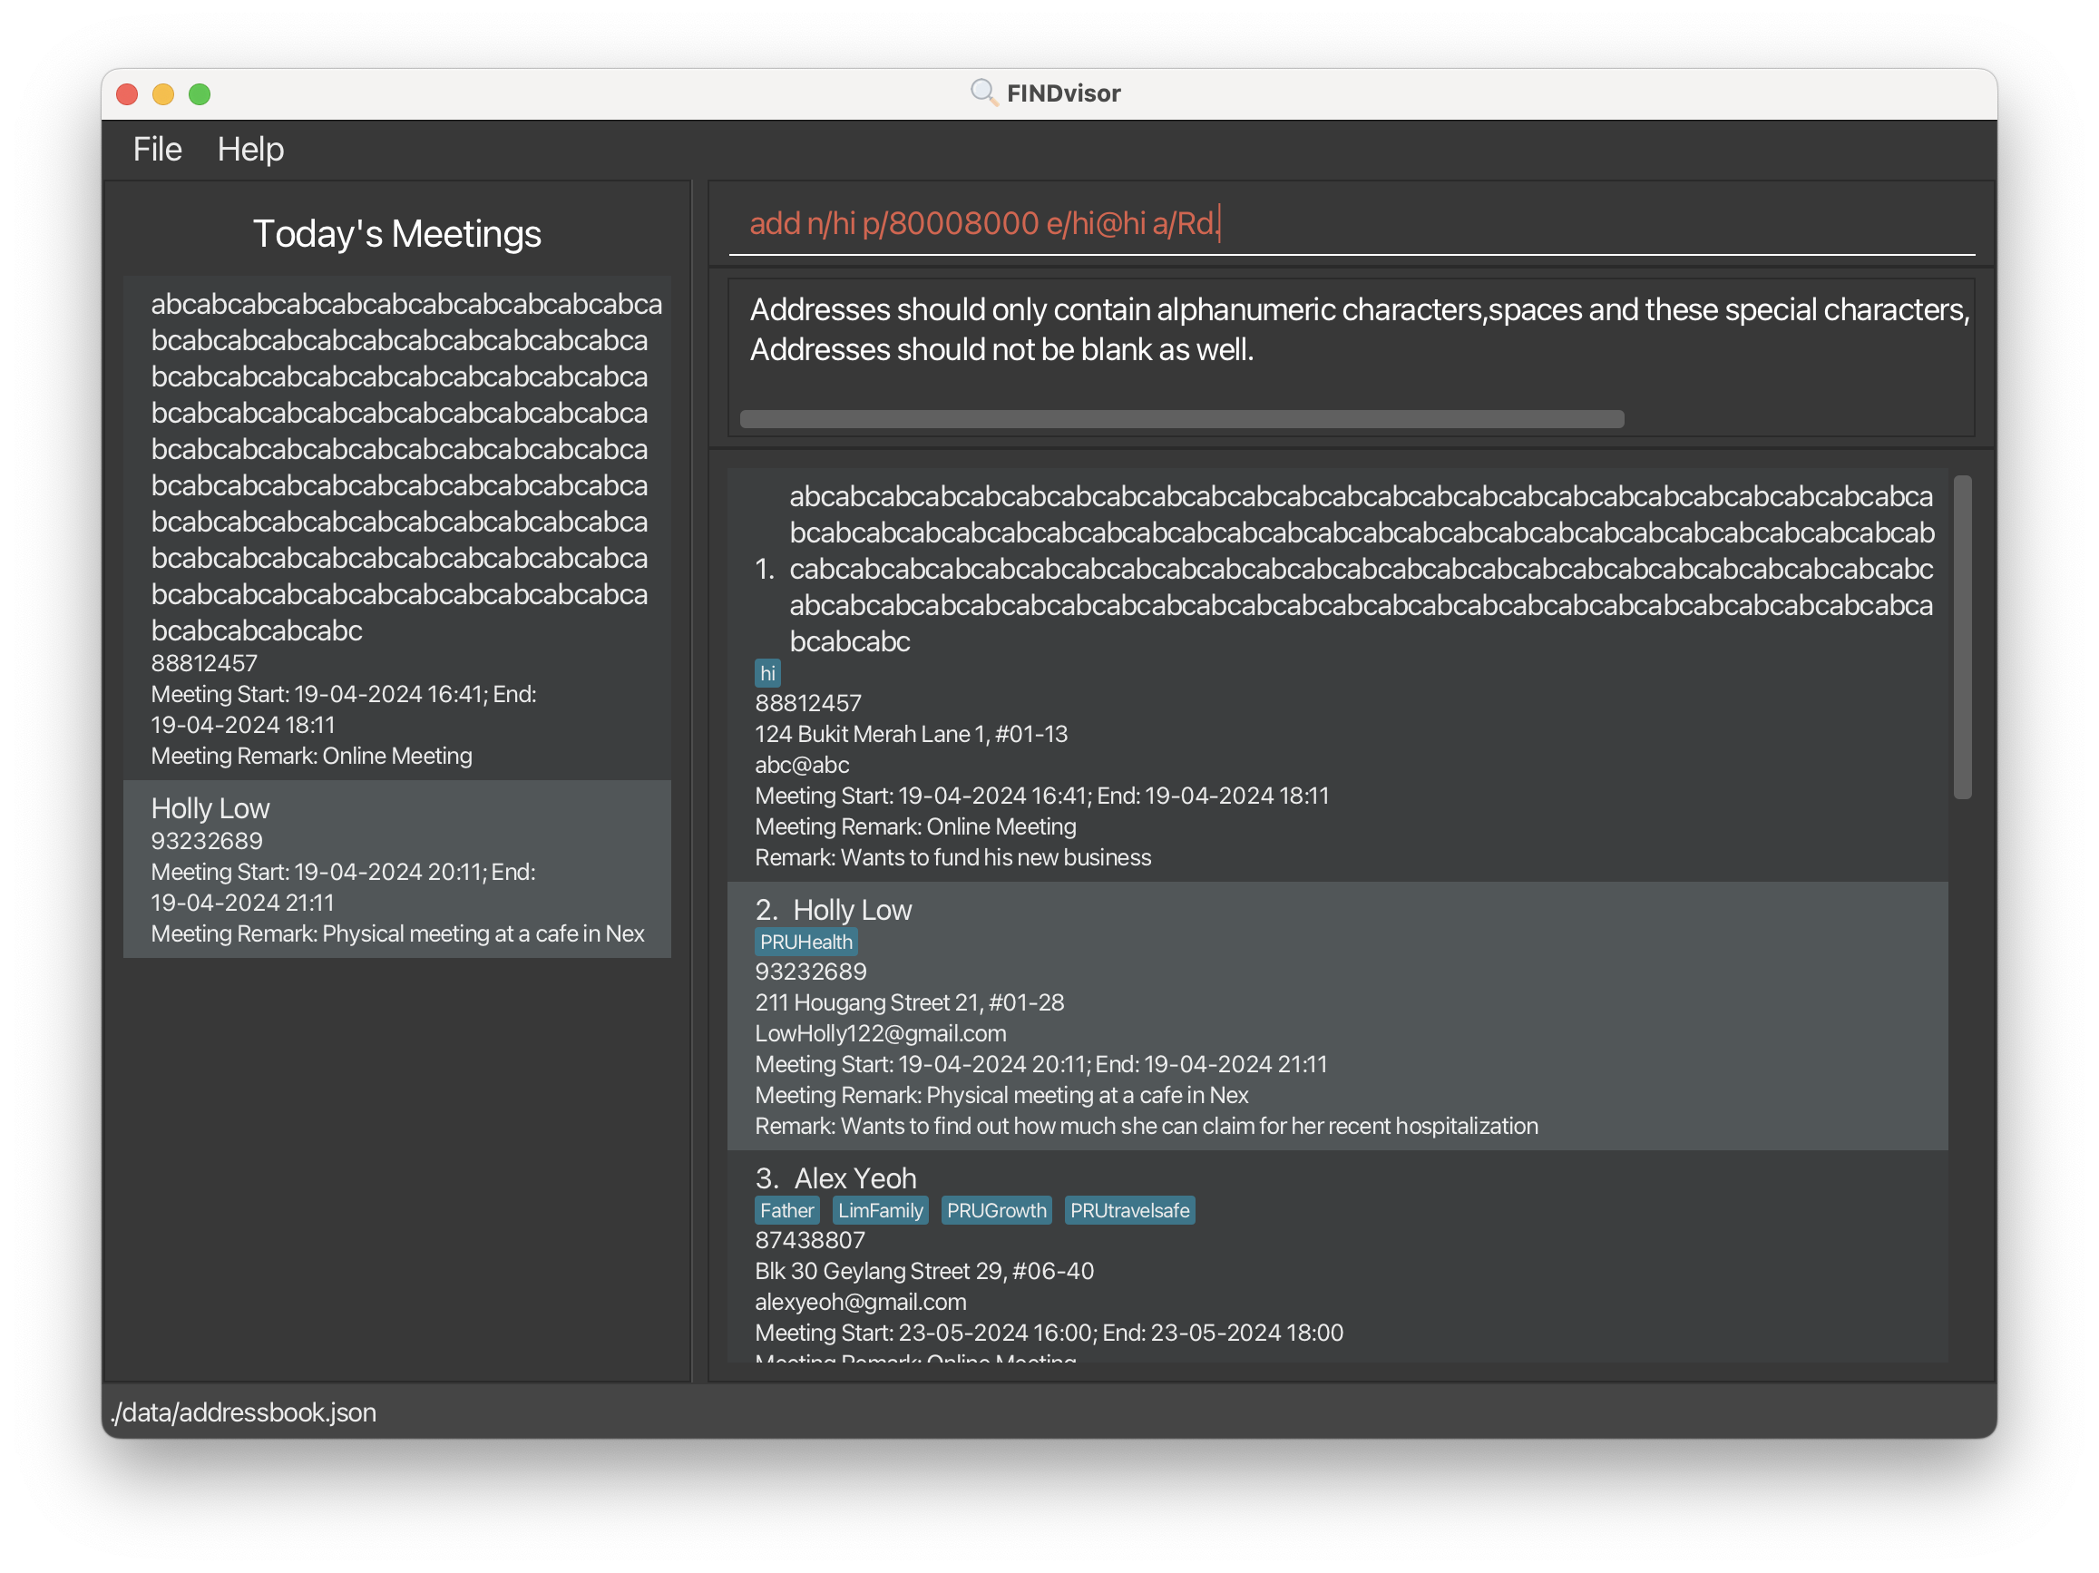Image resolution: width=2099 pixels, height=1573 pixels.
Task: Click the green fullscreen window button
Action: click(x=200, y=94)
